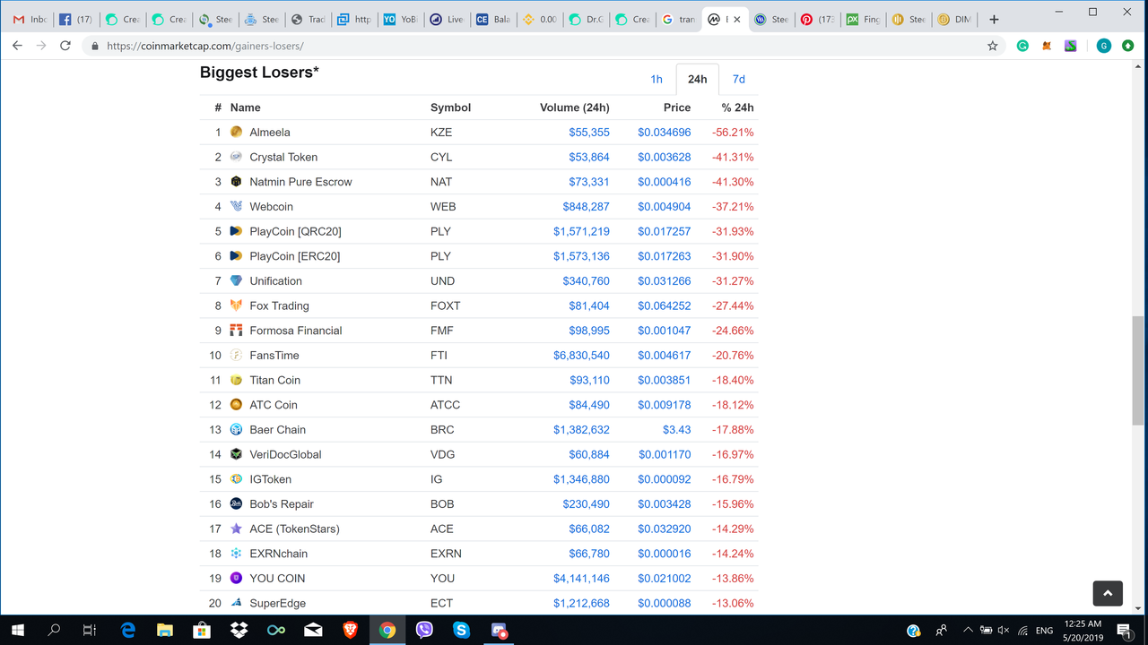Viewport: 1148px width, 645px height.
Task: Show hidden system tray icons
Action: pos(968,630)
